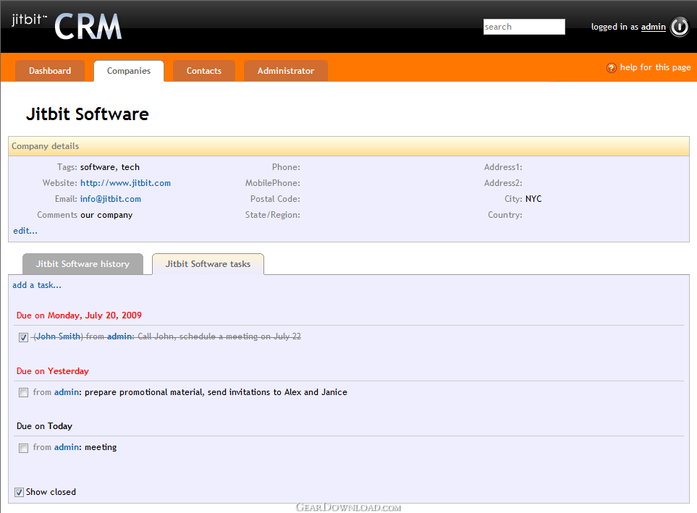Select the Companies tab
Image resolution: width=697 pixels, height=513 pixels.
pyautogui.click(x=128, y=71)
